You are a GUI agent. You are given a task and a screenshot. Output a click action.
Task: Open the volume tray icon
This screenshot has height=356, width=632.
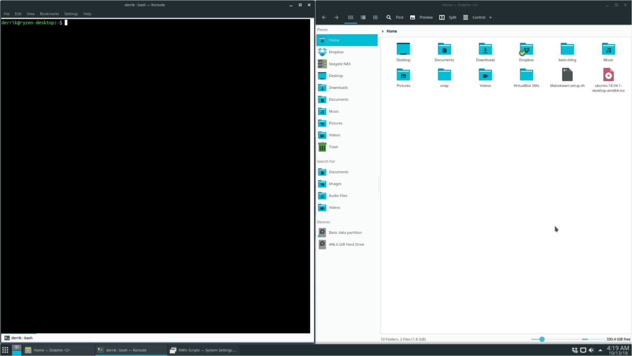click(591, 350)
